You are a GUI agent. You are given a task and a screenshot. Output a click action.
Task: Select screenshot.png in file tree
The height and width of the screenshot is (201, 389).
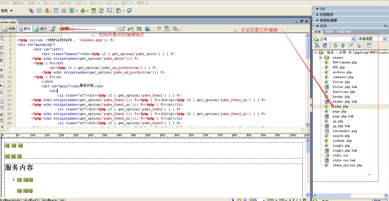[345, 131]
